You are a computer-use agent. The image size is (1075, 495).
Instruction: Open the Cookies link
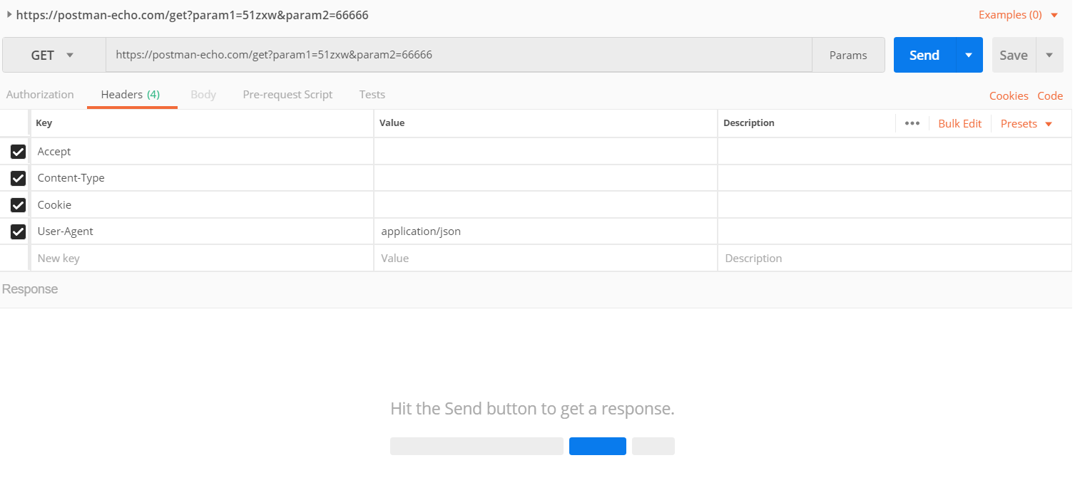coord(1008,96)
